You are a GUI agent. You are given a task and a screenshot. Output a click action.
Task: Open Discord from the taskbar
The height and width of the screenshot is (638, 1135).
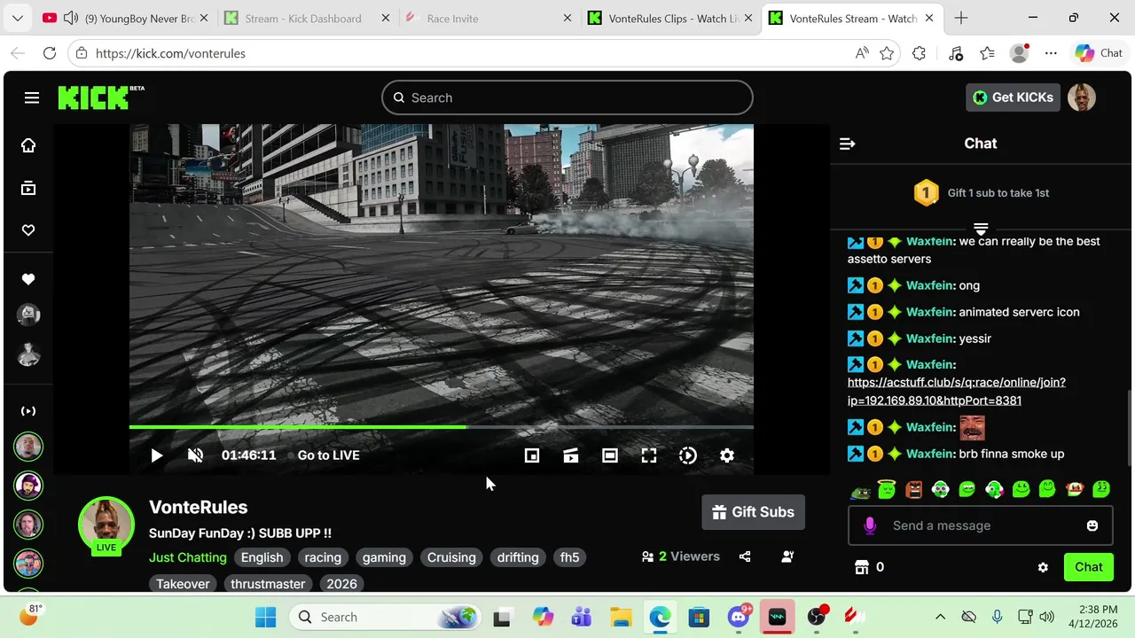(x=739, y=617)
